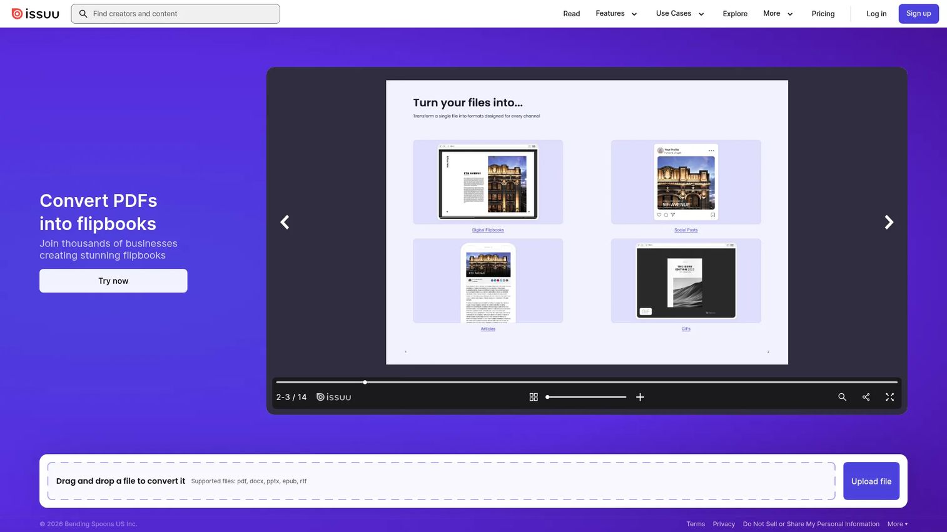Click the "Turn your files into..." heading
Viewport: 947px width, 532px height.
coord(468,103)
